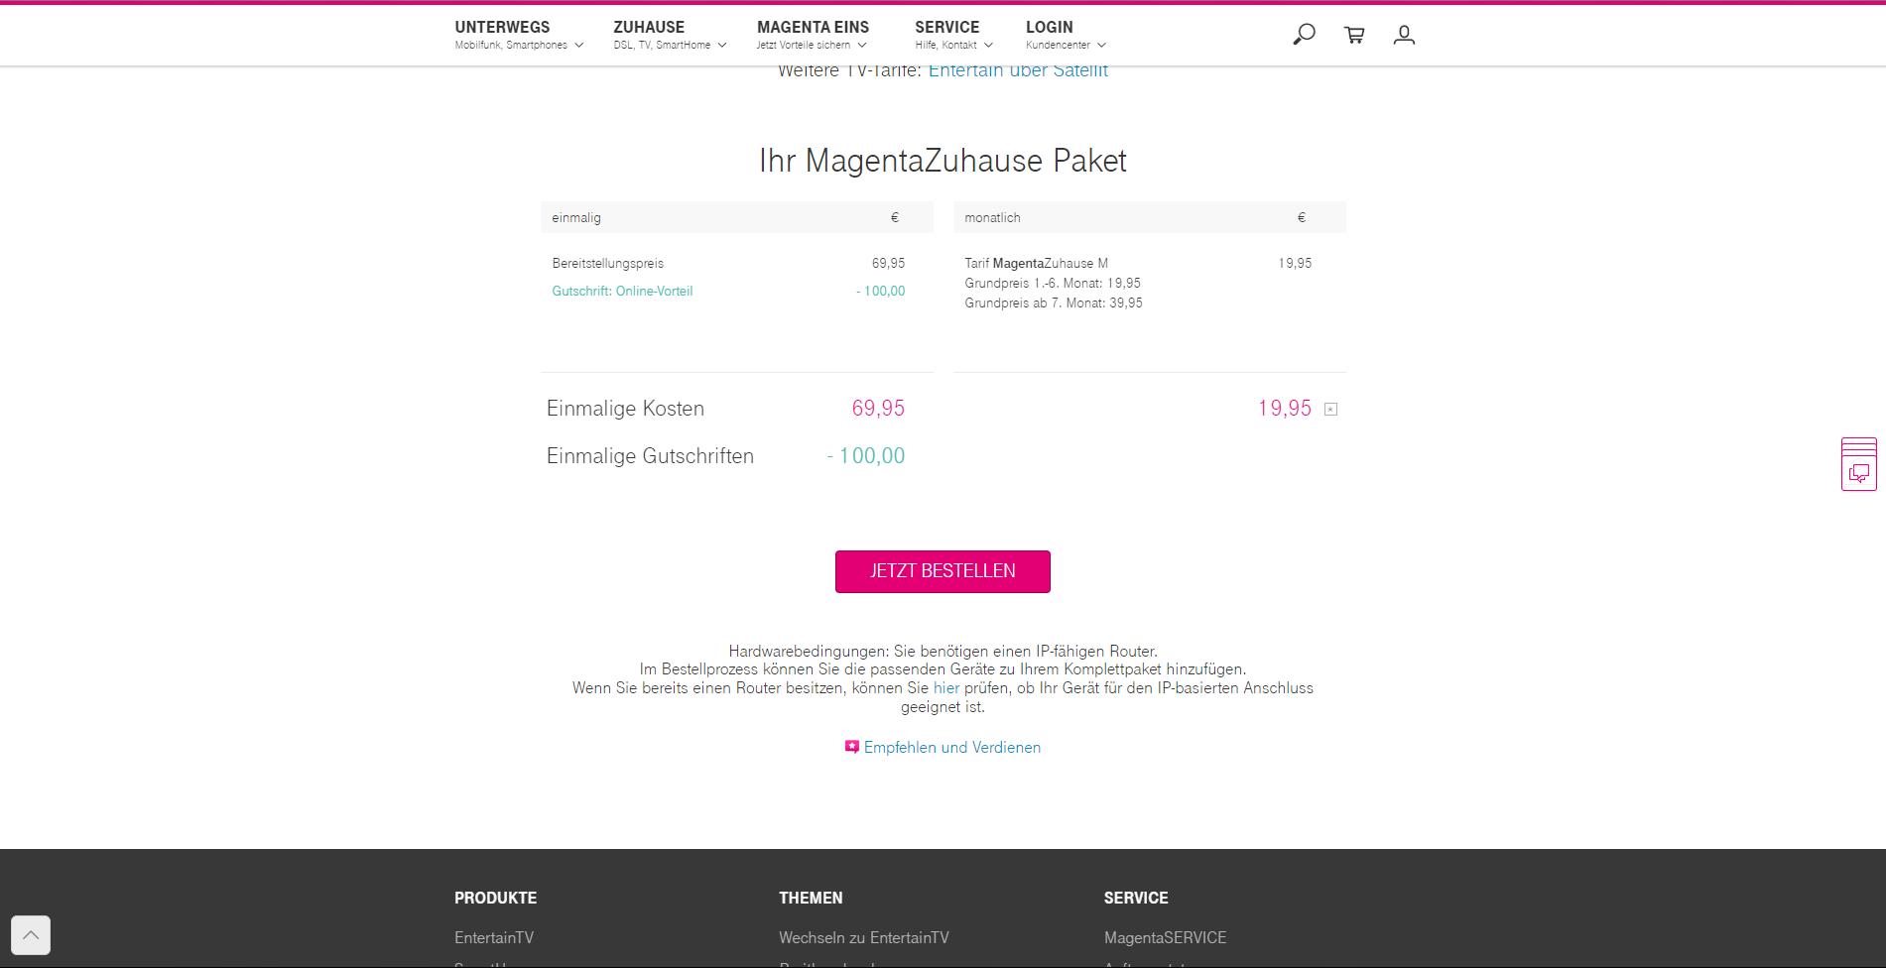Open the shopping cart icon
The height and width of the screenshot is (968, 1886).
pos(1354,35)
